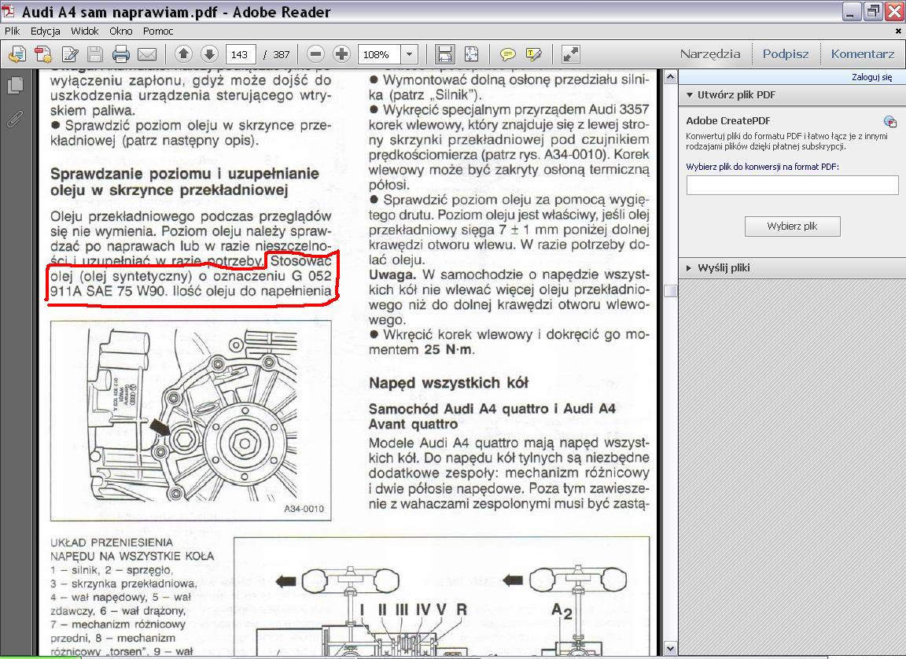
Task: Click the Open file toolbar icon
Action: [17, 54]
